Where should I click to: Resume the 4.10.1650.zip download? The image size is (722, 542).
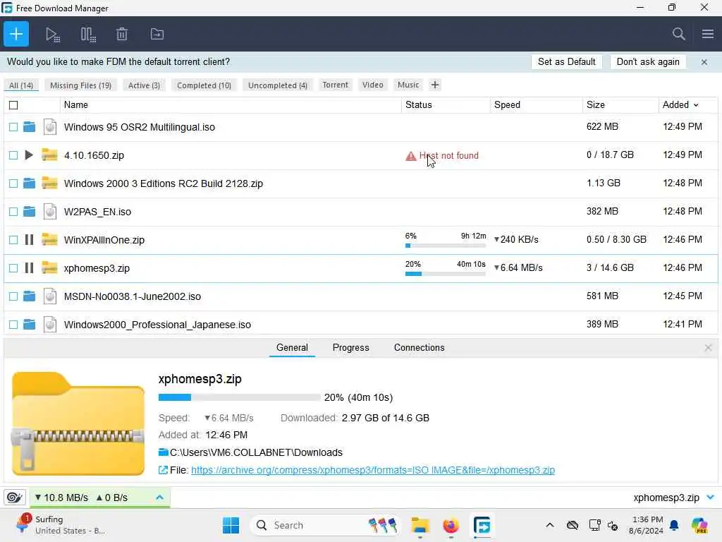tap(29, 155)
